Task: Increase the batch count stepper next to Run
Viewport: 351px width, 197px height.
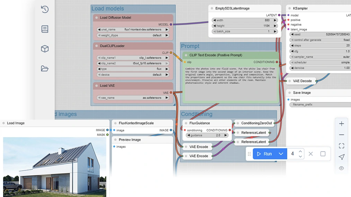Action: [300, 151]
